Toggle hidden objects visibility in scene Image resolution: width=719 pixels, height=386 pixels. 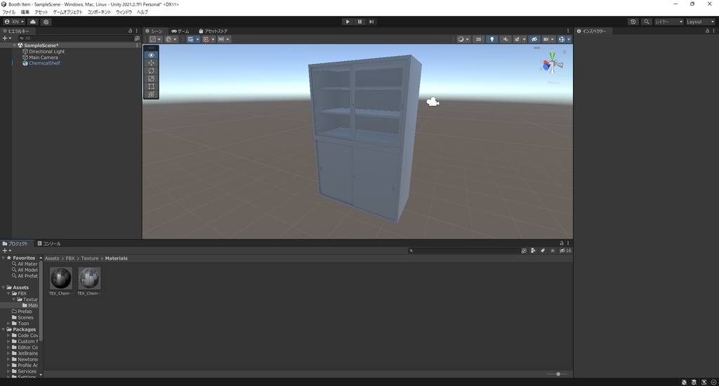pos(534,39)
